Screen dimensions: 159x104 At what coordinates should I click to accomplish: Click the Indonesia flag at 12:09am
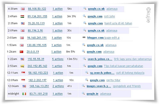(x=23, y=80)
